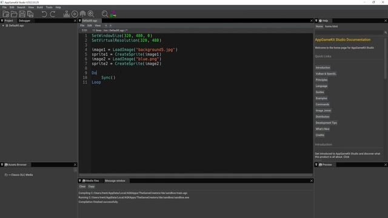The image size is (388, 218).
Task: Close the Assets Browser panel with X
Action: 75,165
